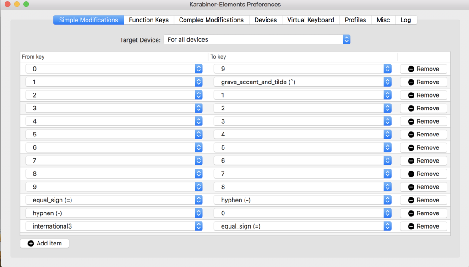Open From key dropdown showing 3
Viewport: 469px width, 267px height.
click(114, 108)
